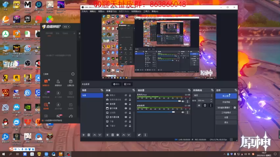Toggle lock on 窗口采集 source
The width and height of the screenshot is (280, 157).
[x=130, y=108]
